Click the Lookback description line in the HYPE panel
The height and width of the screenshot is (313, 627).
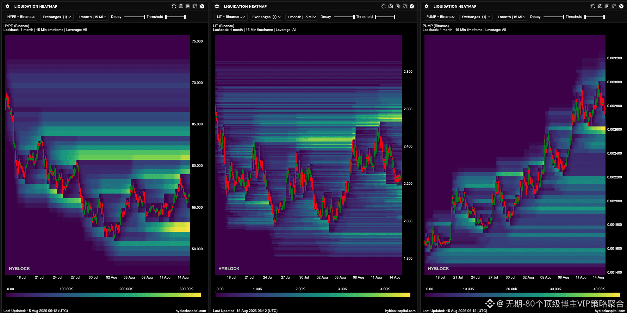click(45, 30)
